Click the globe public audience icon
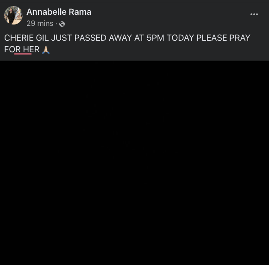The width and height of the screenshot is (269, 265). pyautogui.click(x=62, y=24)
